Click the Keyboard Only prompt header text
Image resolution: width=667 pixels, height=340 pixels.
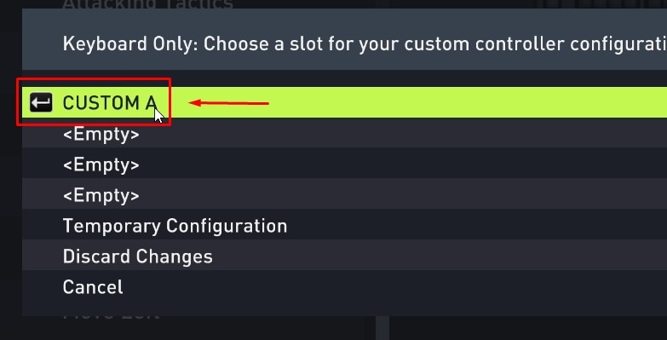coord(365,43)
